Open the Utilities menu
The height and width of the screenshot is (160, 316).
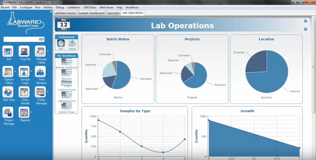click(48, 7)
